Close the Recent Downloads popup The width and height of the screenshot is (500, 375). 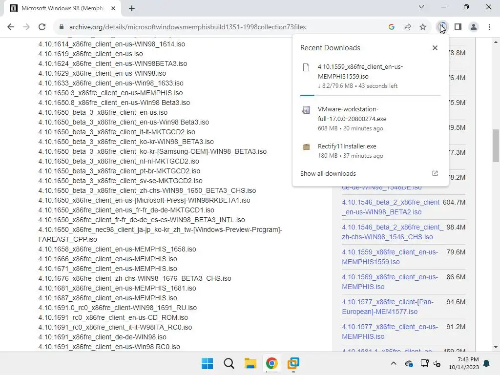[x=435, y=48]
